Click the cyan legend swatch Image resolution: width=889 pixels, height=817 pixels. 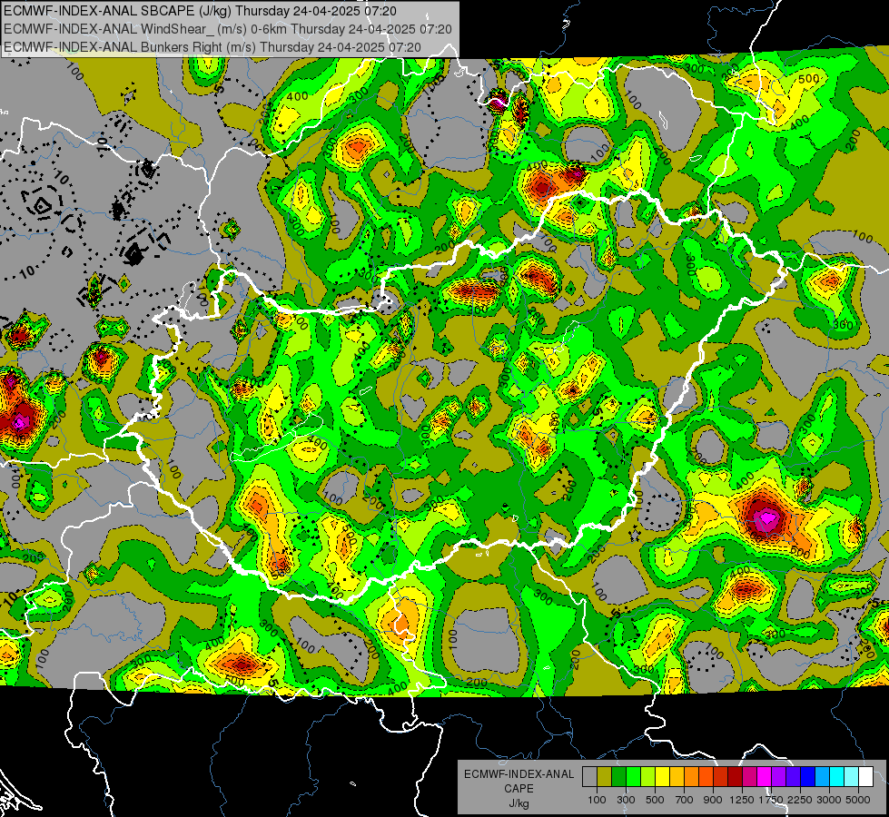pyautogui.click(x=837, y=777)
